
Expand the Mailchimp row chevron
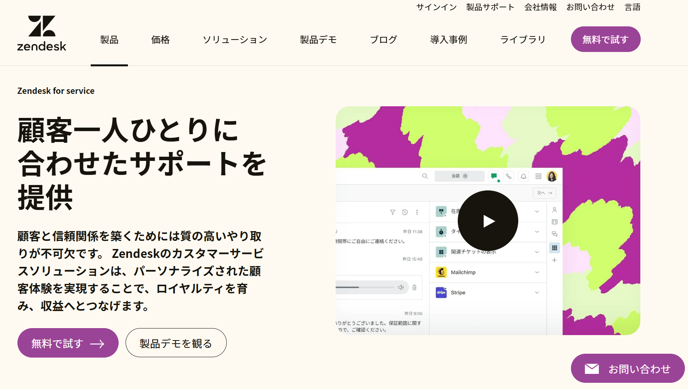(x=537, y=272)
